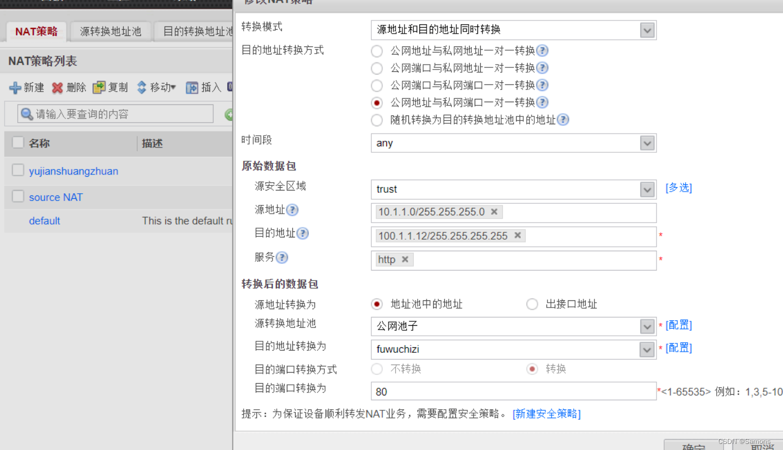Open help icon beside 目的地址
783x450 pixels.
[x=302, y=233]
